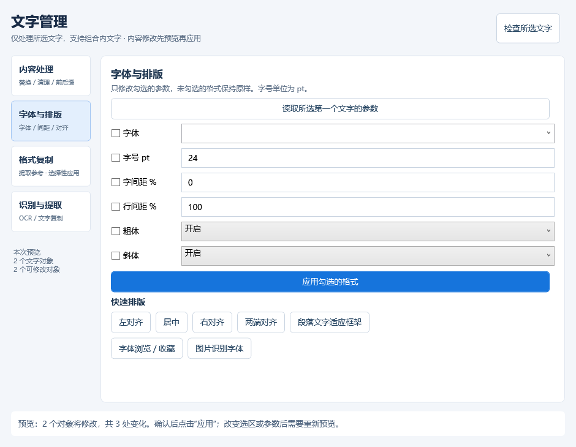Tick the 斜体 checkbox
Viewport: 576px width, 447px height.
pyautogui.click(x=116, y=255)
